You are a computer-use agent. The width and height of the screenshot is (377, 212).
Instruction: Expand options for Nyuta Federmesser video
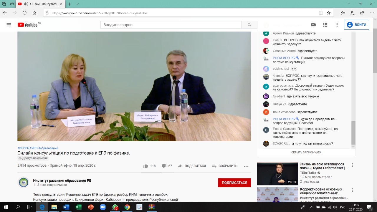point(353,165)
